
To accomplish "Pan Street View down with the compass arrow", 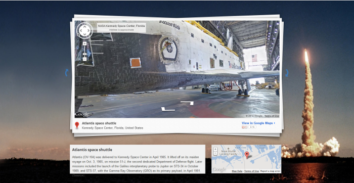I will pyautogui.click(x=84, y=34).
